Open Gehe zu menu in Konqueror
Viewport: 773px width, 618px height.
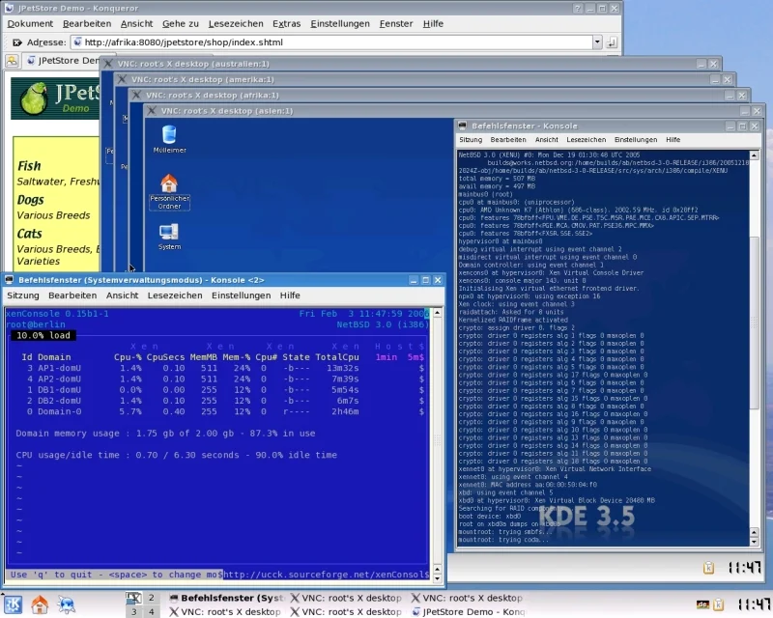181,23
